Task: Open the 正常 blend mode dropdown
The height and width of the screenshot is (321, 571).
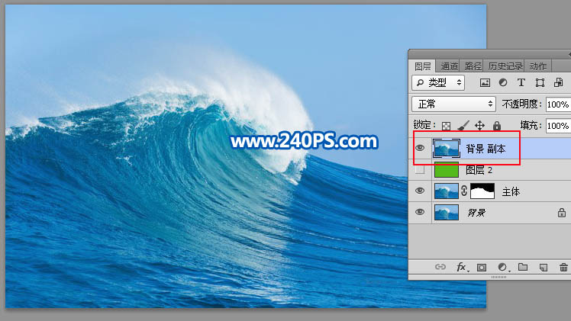Action: (x=453, y=104)
